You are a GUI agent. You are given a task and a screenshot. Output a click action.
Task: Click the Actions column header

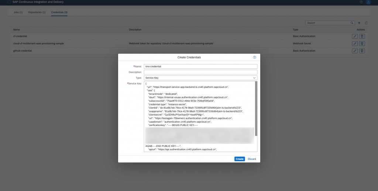361,29
